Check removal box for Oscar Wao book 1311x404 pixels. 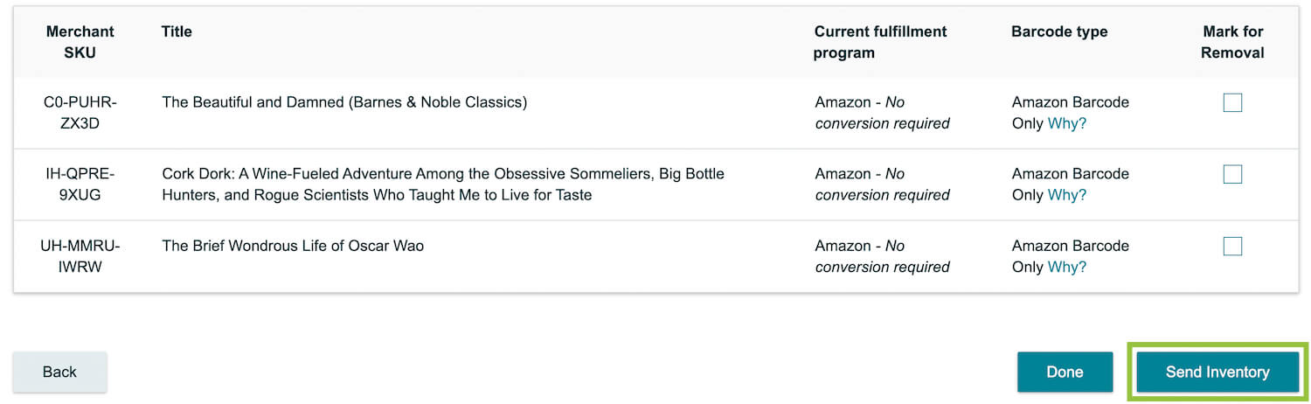(x=1232, y=247)
